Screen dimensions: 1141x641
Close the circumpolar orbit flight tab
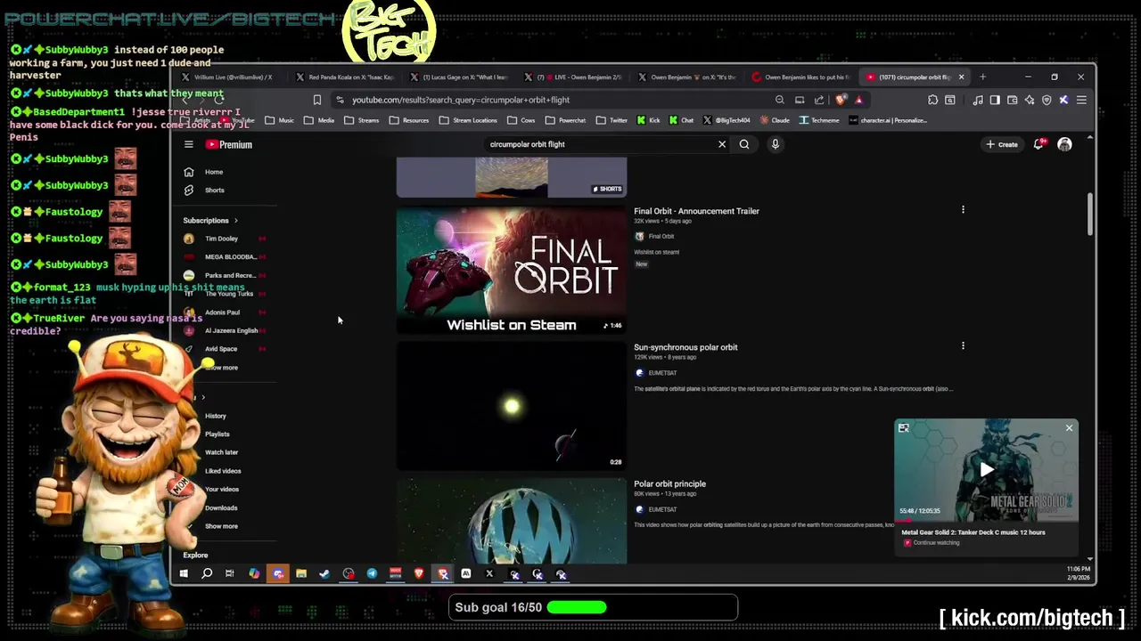(x=961, y=77)
